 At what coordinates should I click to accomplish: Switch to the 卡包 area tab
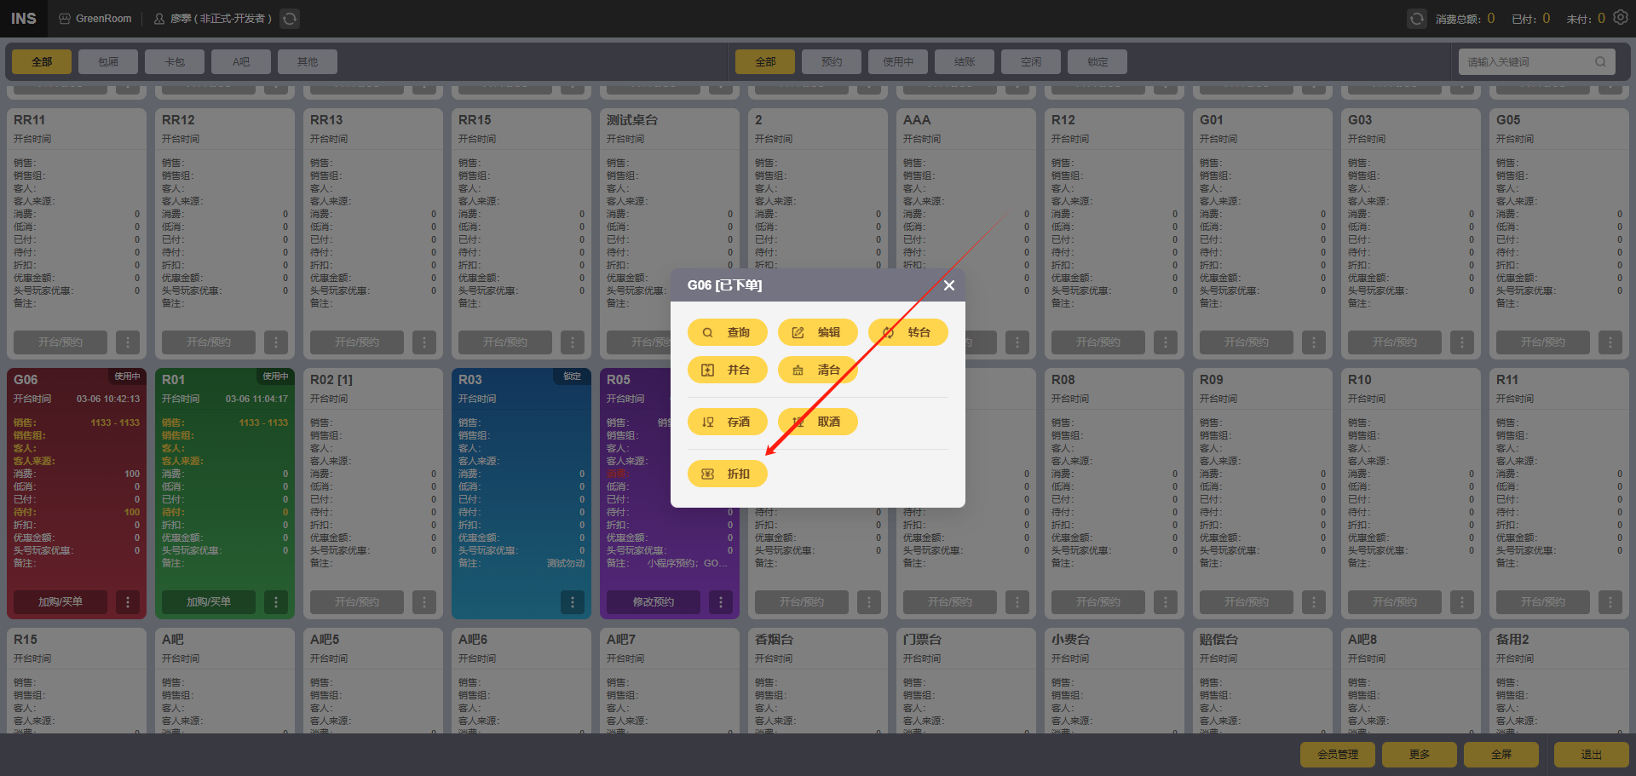pos(175,61)
